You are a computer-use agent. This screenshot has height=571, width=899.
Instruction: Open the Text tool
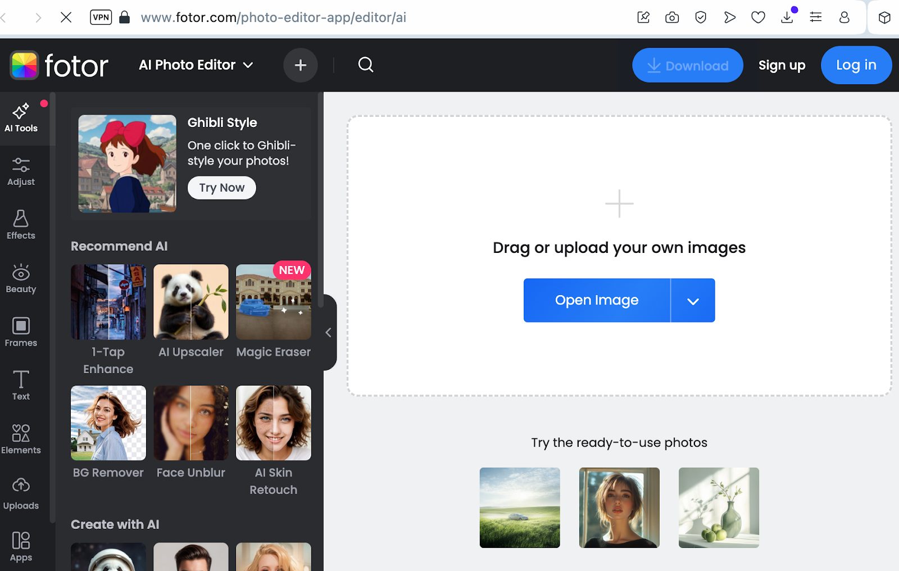pos(21,386)
